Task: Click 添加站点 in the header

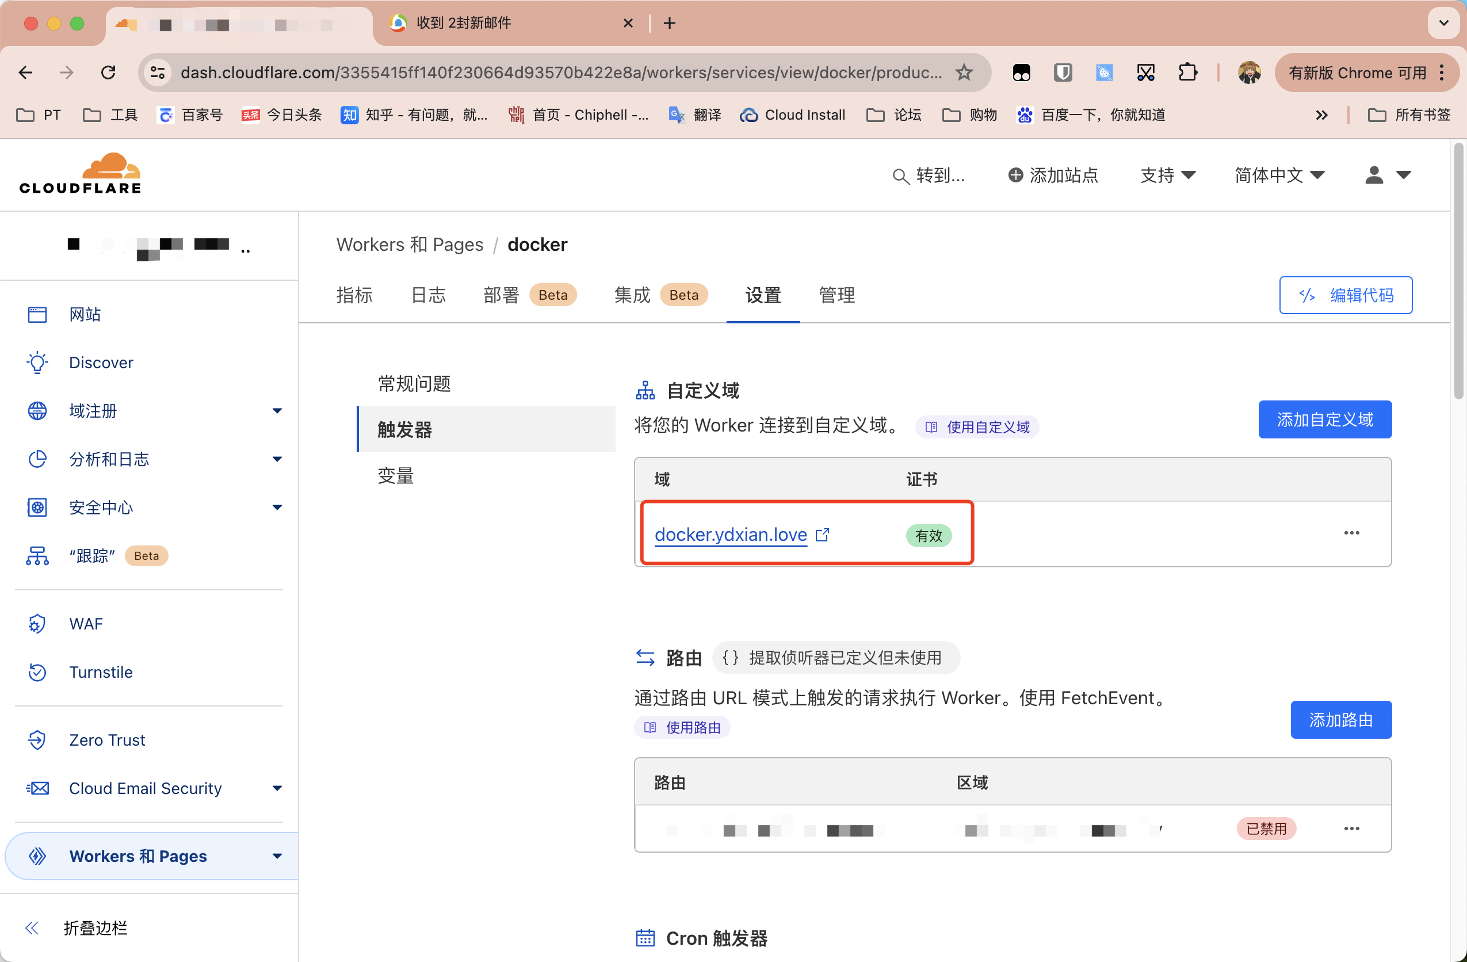Action: [x=1053, y=175]
